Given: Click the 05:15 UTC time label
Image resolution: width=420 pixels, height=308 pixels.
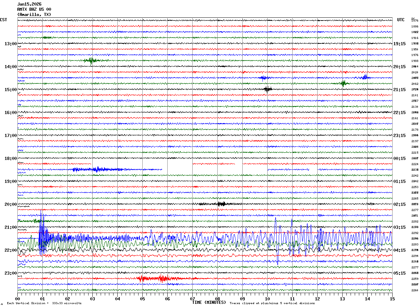Looking at the screenshot, I should pyautogui.click(x=400, y=273).
